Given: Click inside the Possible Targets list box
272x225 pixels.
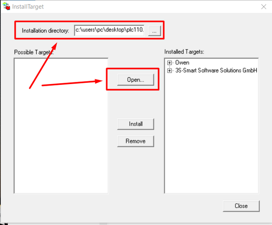Looking at the screenshot, I should pos(61,126).
